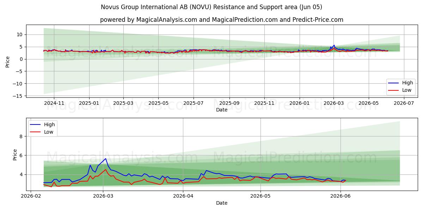The width and height of the screenshot is (423, 211).
Task: Click the '2026-05' tick label on top chart
Action: click(369, 103)
